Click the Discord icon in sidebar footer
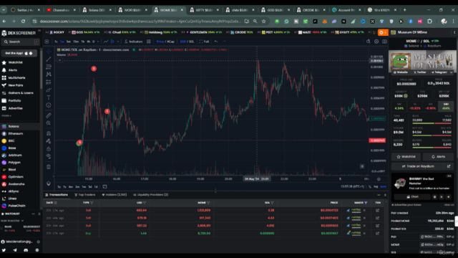 pos(26,250)
